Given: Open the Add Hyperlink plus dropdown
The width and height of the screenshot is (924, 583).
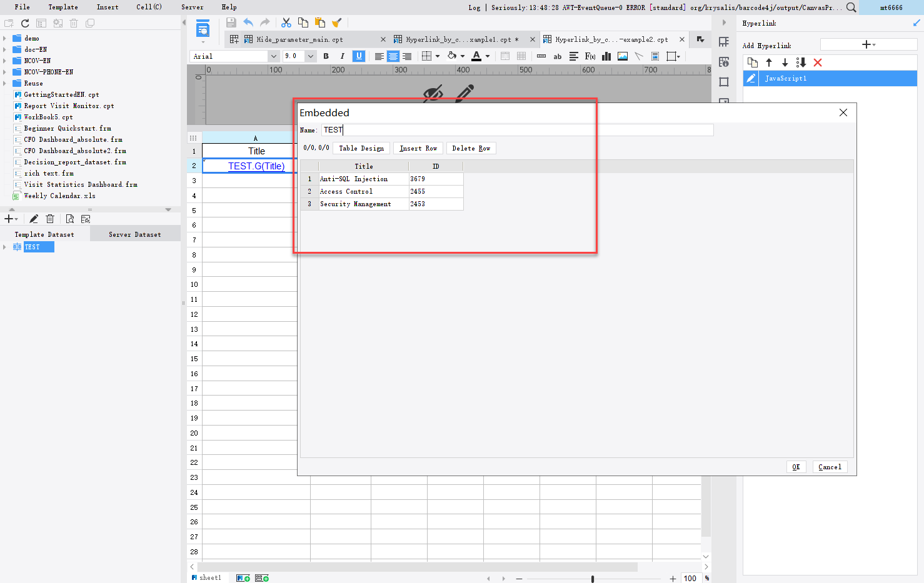Looking at the screenshot, I should pos(868,44).
